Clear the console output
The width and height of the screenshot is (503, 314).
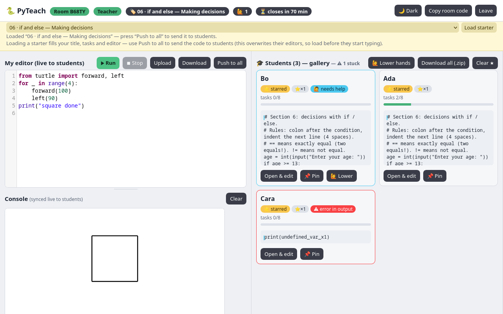[236, 199]
